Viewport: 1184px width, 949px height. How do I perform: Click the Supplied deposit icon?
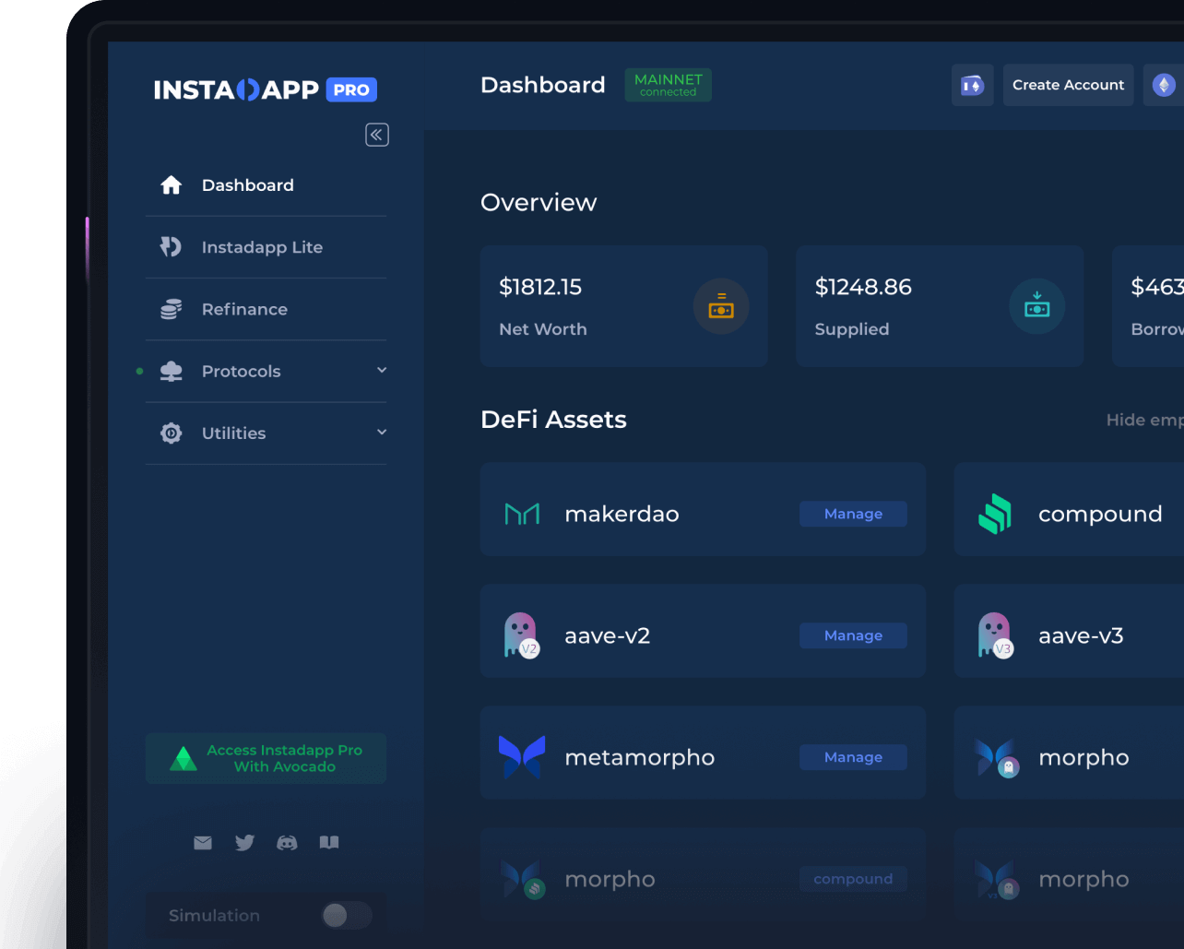tap(1037, 306)
